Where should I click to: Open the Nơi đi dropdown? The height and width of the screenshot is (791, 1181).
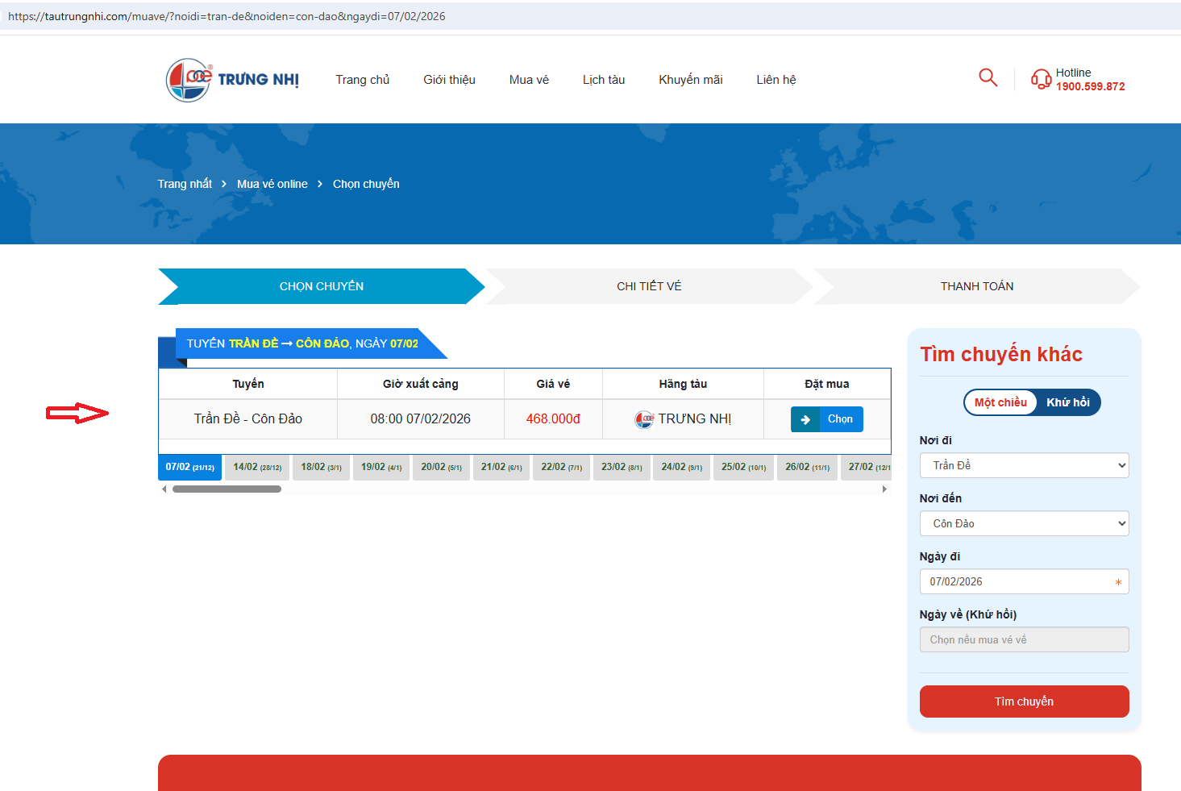click(x=1024, y=465)
